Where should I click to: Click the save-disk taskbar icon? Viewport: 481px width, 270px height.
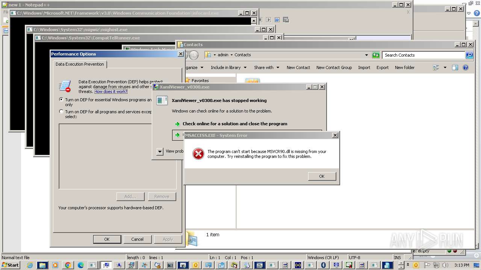[x=387, y=265]
